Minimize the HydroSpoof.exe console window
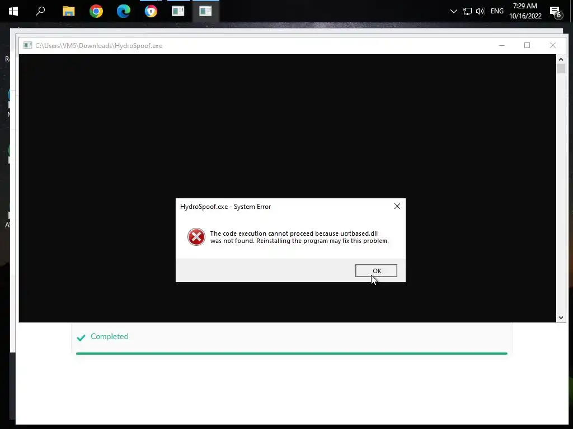 tap(502, 45)
